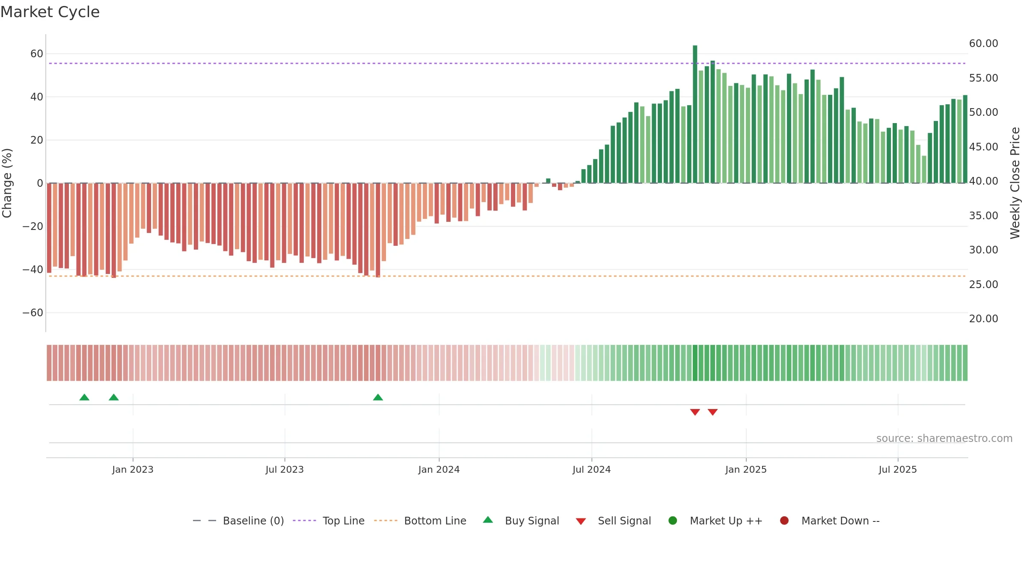This screenshot has width=1027, height=577.
Task: Click the tallest green bar above the top line
Action: [695, 114]
